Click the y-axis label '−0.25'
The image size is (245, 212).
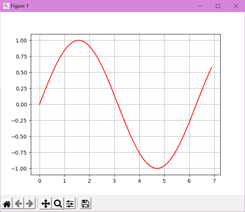coord(19,120)
